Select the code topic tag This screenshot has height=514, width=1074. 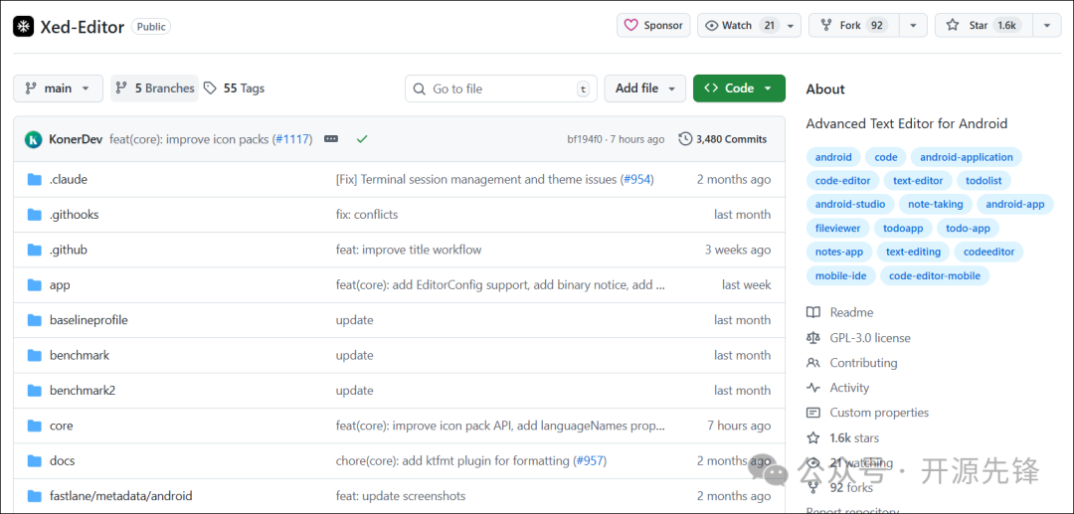[886, 157]
